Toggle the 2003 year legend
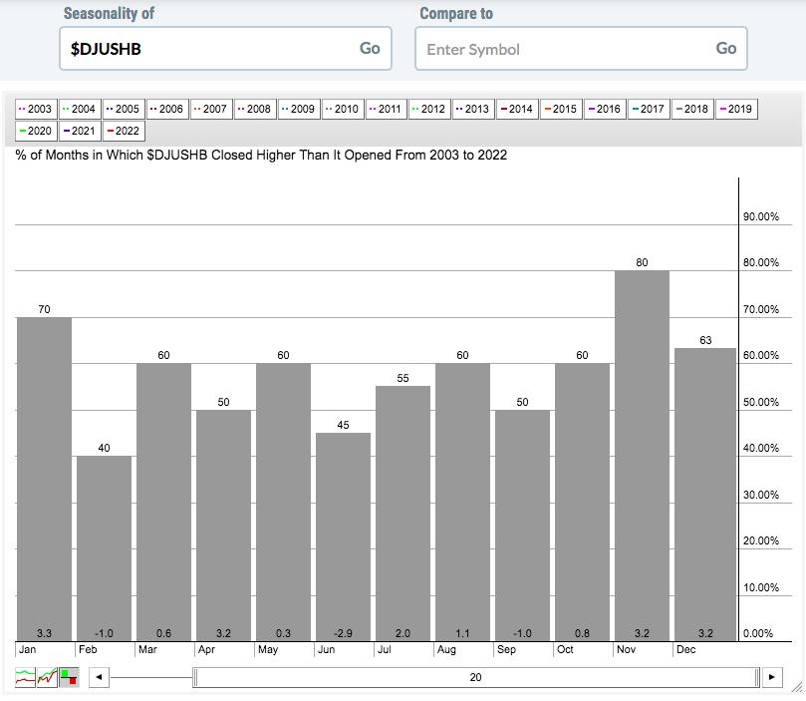Image resolution: width=806 pixels, height=701 pixels. [36, 109]
